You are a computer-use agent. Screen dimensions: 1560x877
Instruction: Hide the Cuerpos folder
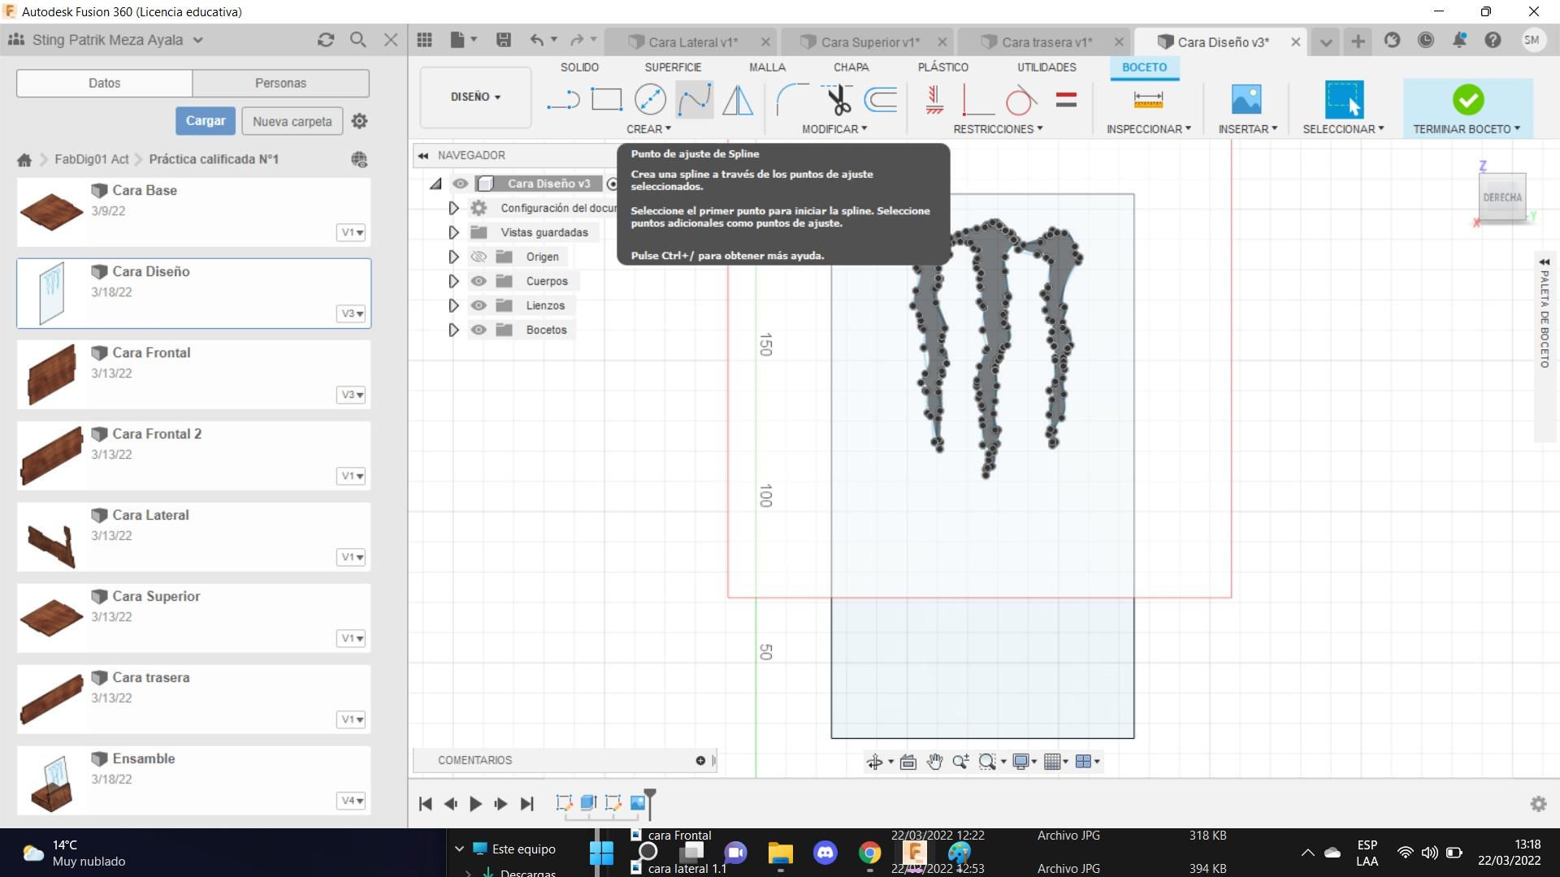(479, 281)
